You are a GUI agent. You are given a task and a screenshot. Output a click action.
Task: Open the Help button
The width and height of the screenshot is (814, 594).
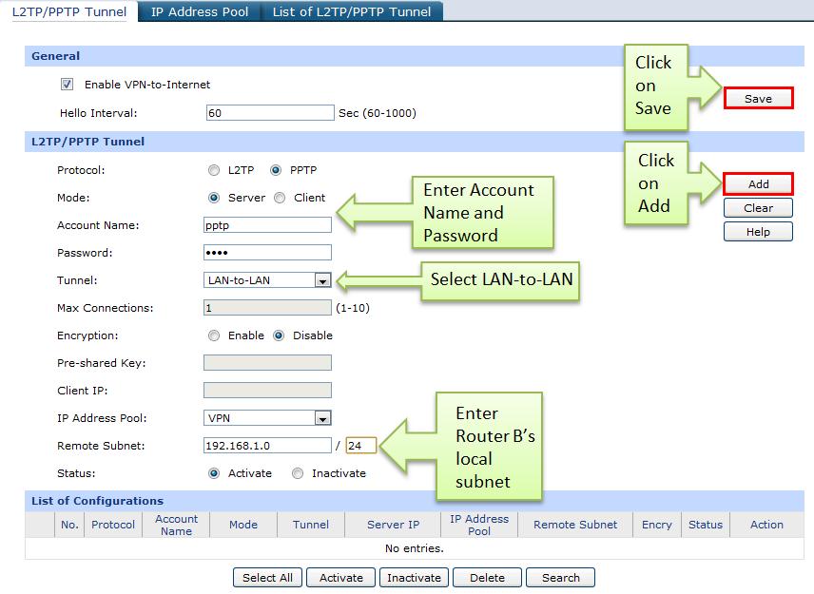(x=758, y=232)
